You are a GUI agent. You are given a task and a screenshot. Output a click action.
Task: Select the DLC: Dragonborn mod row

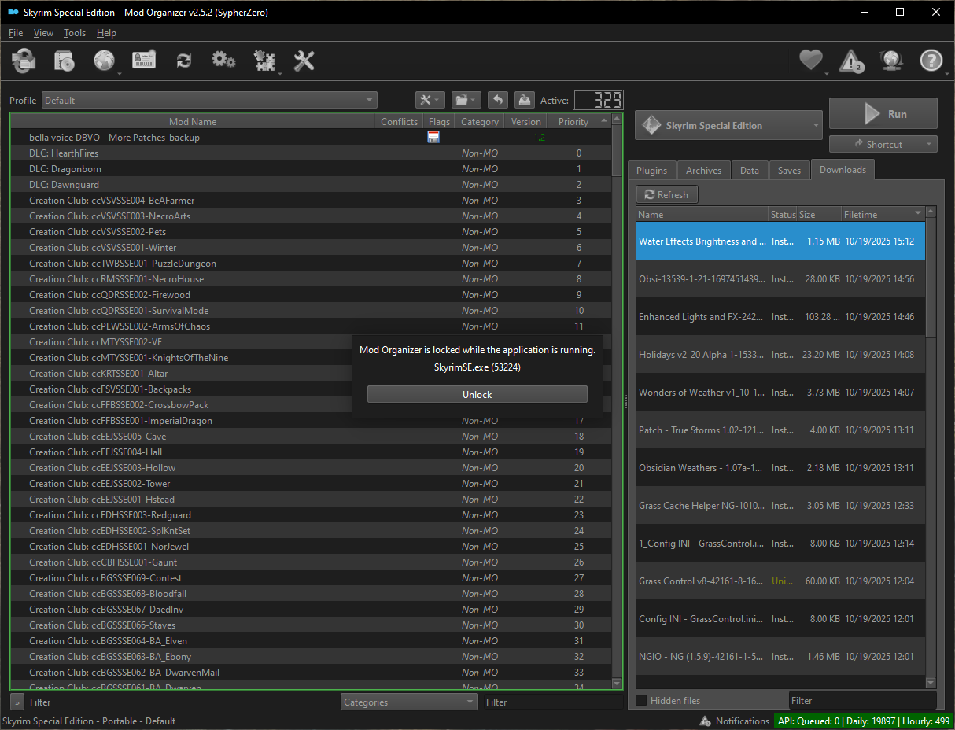[x=311, y=168]
